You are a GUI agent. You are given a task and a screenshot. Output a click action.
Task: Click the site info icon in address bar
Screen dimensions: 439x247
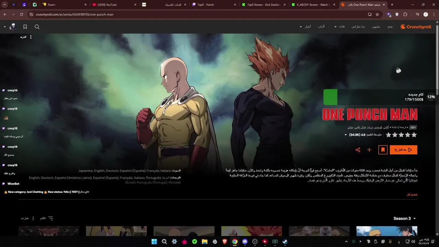[x=31, y=14]
